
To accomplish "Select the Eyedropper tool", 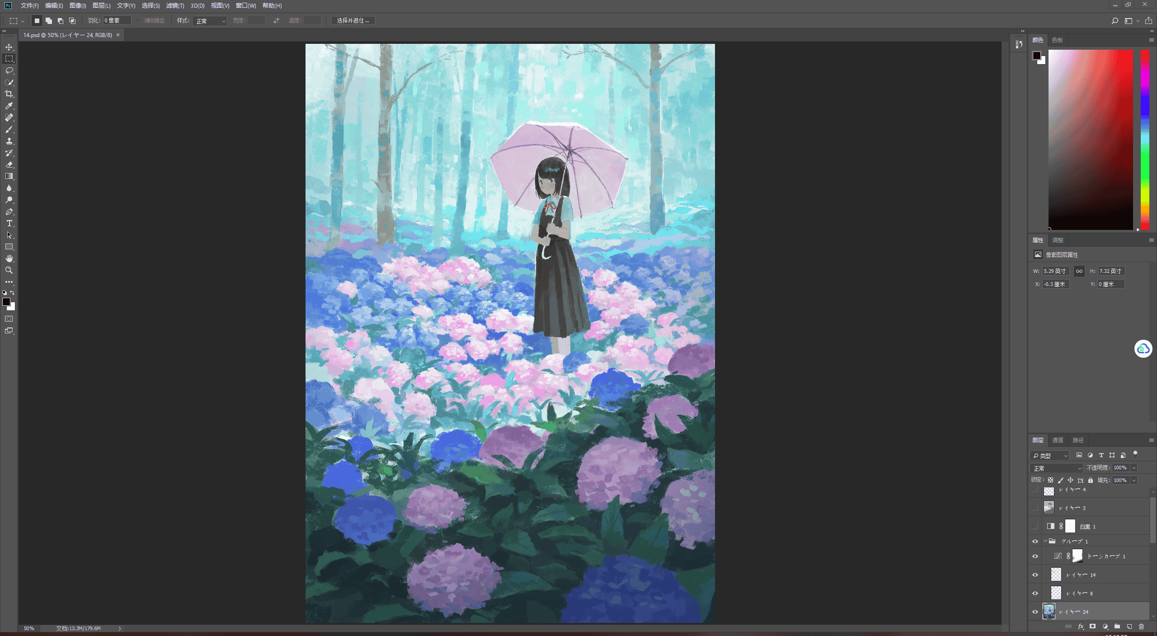I will [9, 106].
